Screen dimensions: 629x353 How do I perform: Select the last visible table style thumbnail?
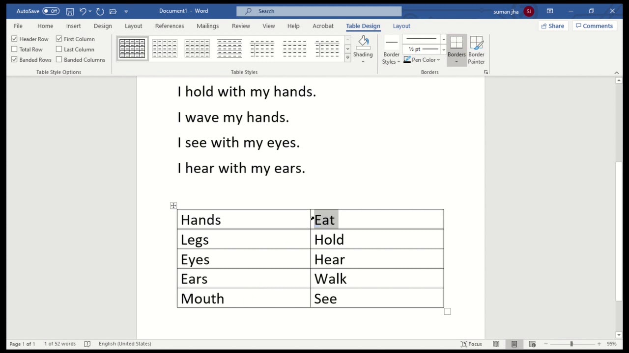[x=327, y=49]
